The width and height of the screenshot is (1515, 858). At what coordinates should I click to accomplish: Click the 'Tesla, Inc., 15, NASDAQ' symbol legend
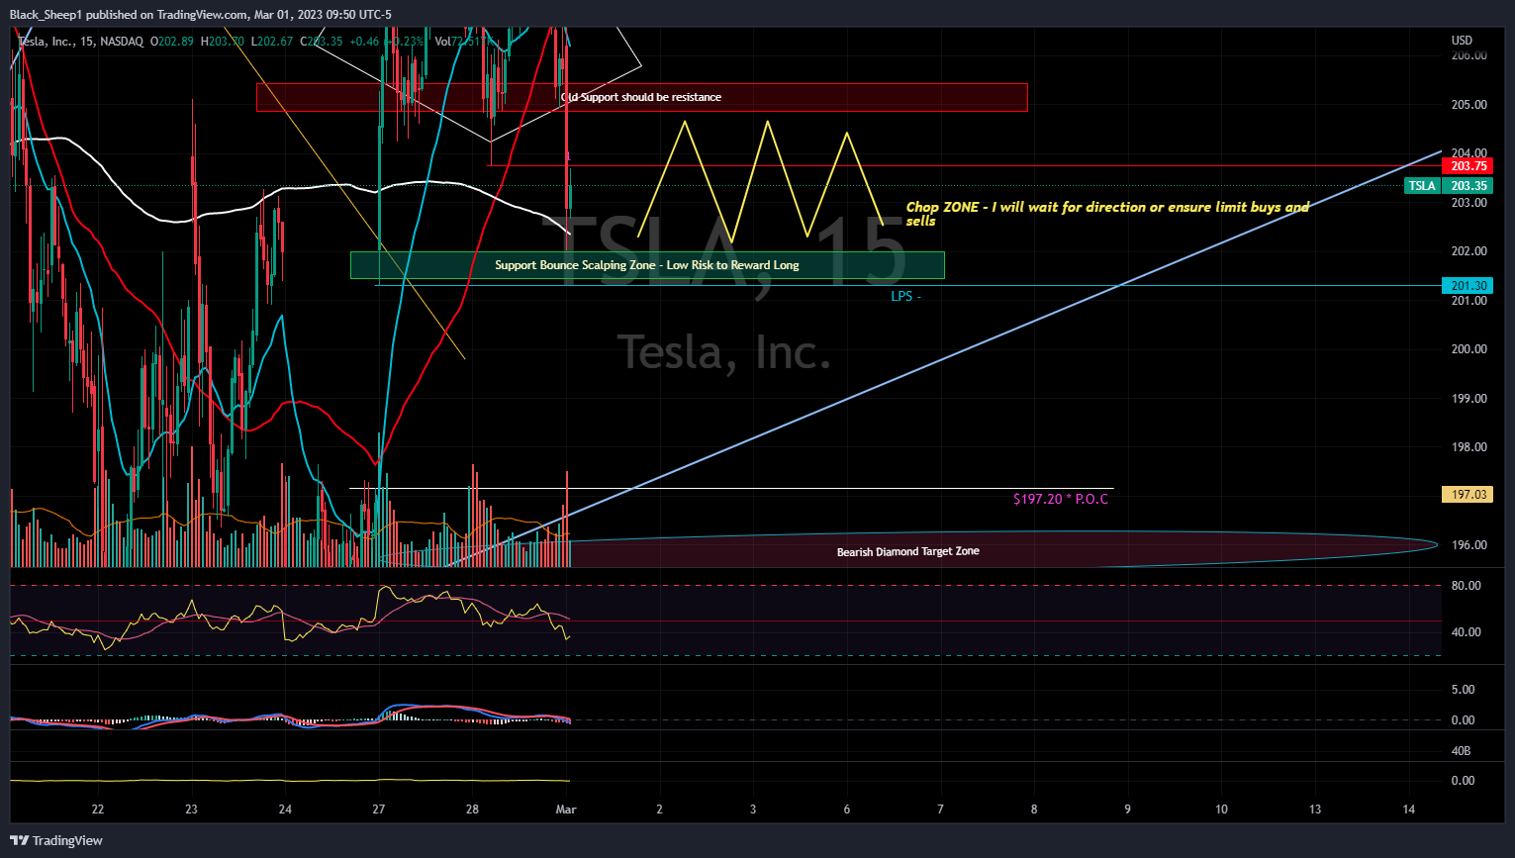(x=81, y=42)
